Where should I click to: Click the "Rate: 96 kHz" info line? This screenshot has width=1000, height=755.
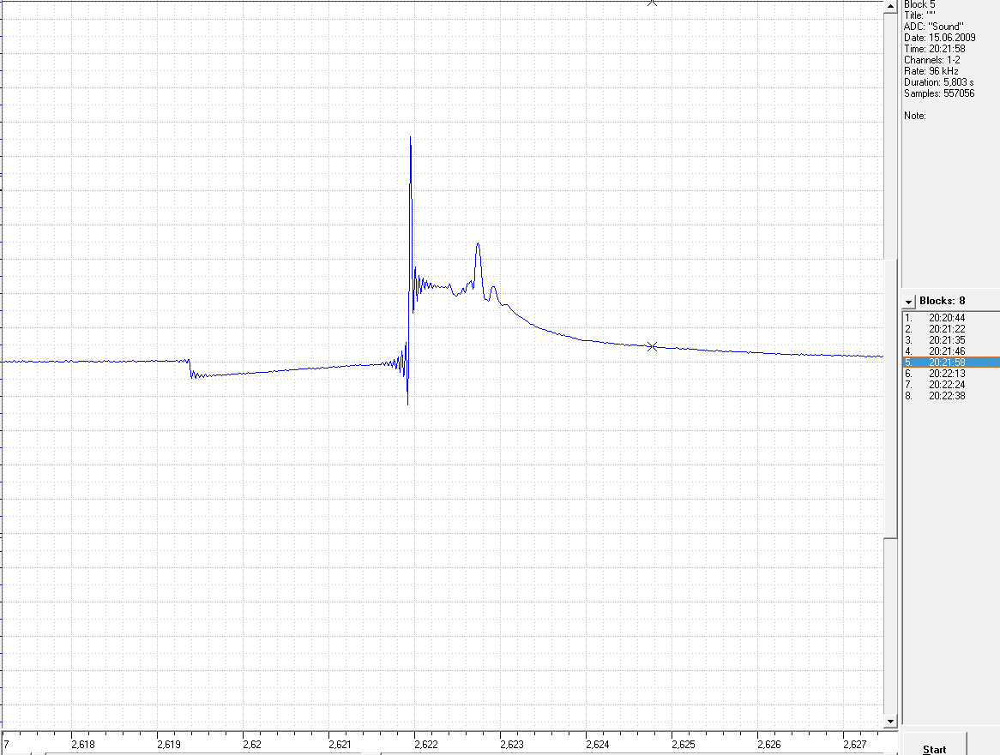click(x=931, y=71)
